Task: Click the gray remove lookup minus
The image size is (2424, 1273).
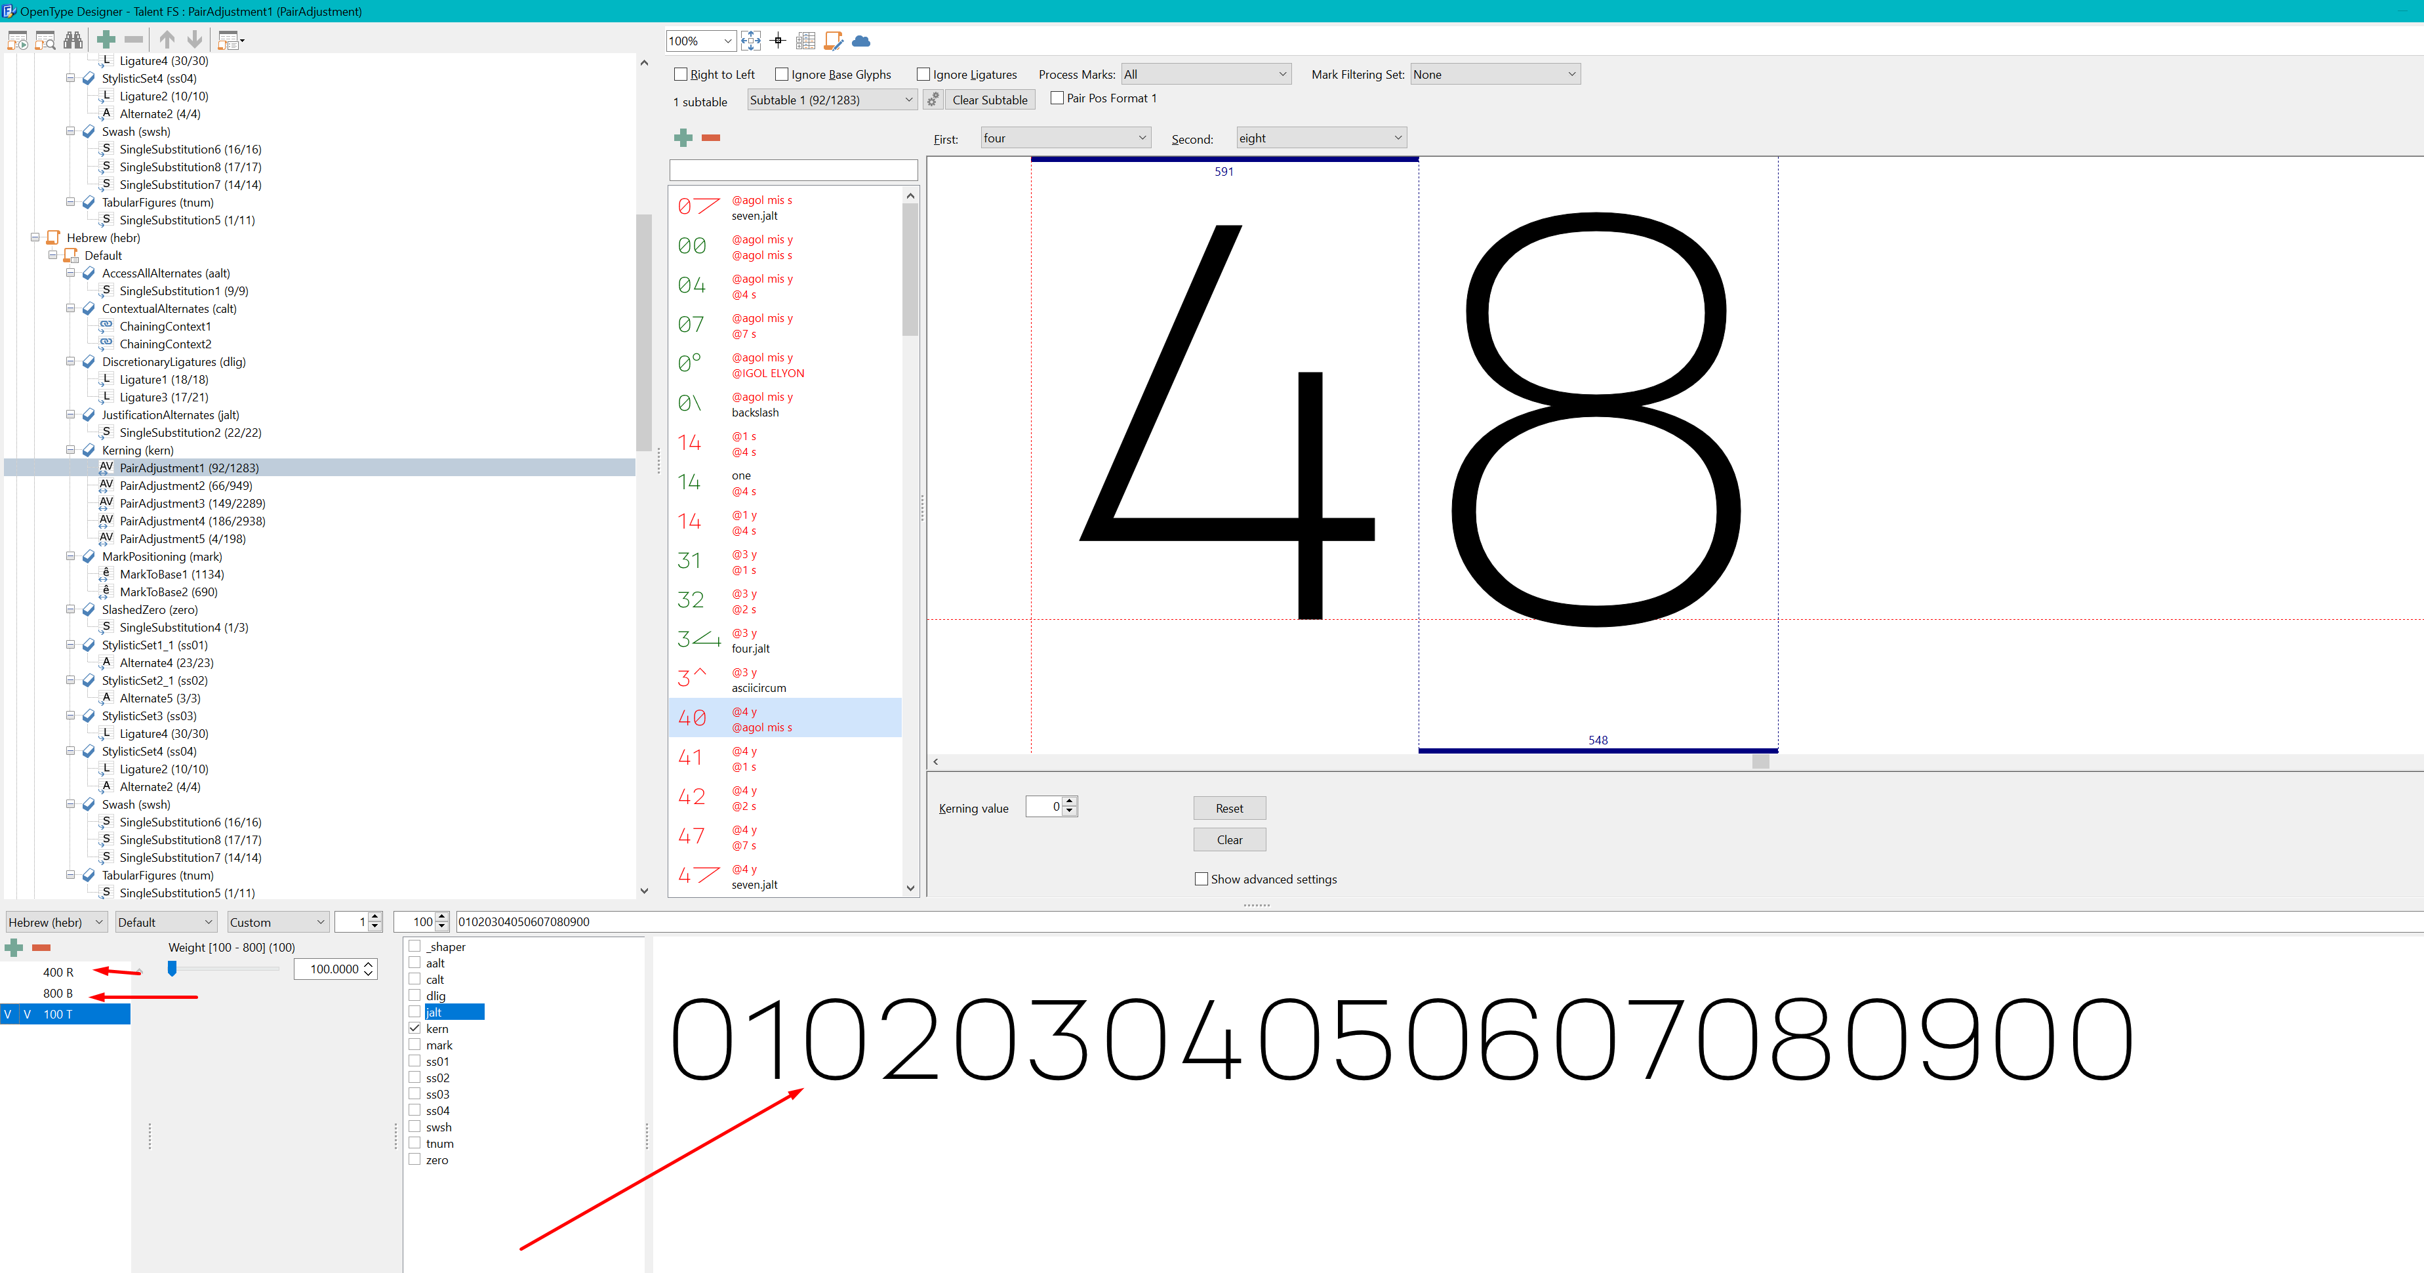Action: click(x=134, y=39)
